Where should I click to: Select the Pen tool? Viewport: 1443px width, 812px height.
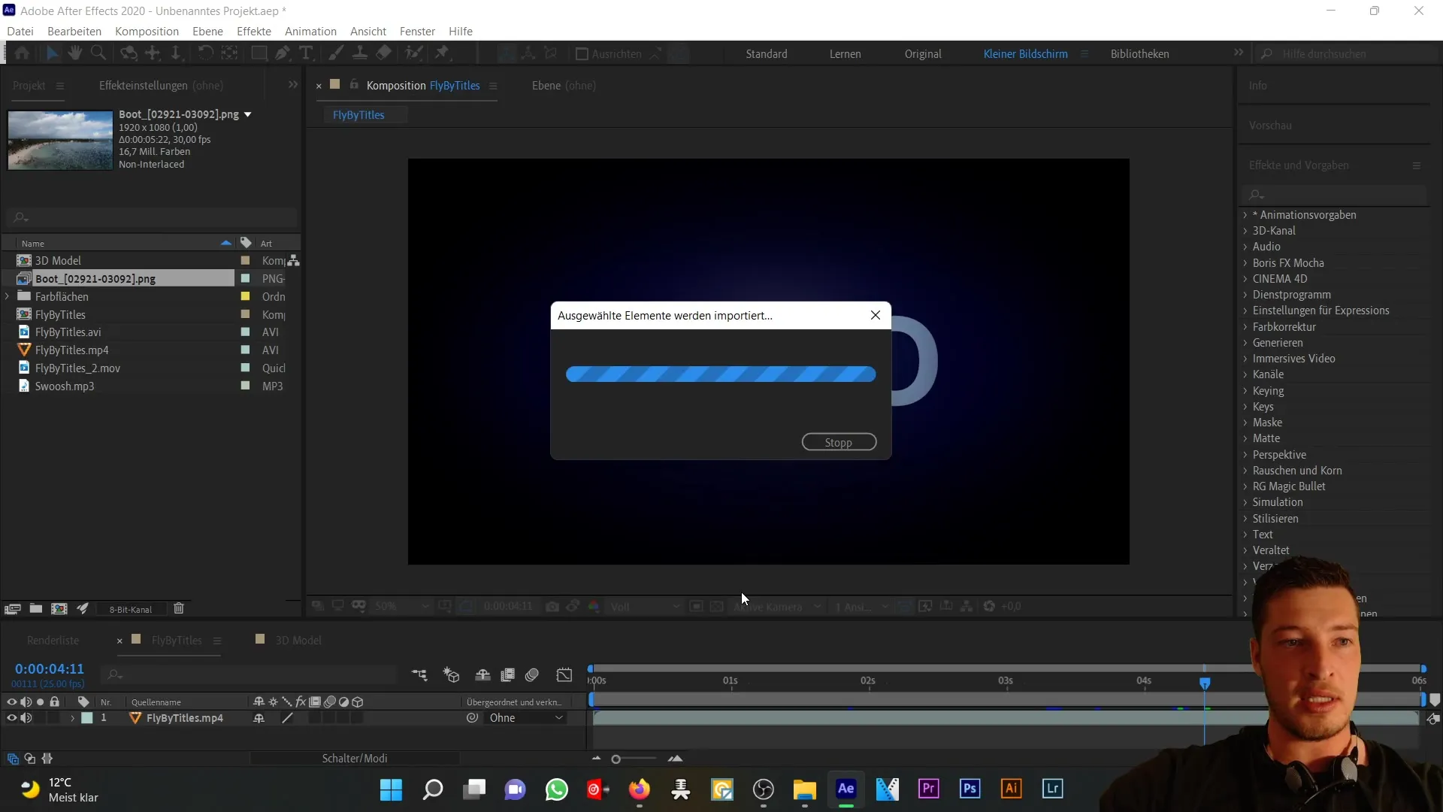pyautogui.click(x=283, y=53)
